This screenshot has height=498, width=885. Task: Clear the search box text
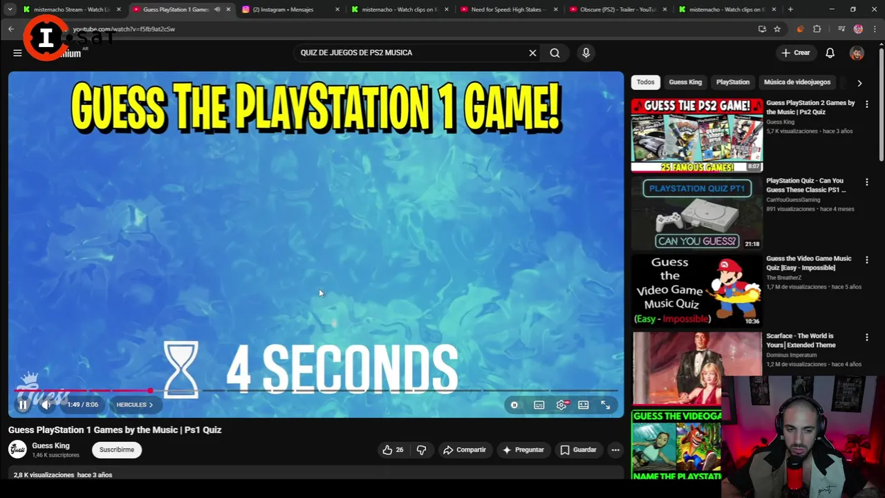tap(532, 53)
